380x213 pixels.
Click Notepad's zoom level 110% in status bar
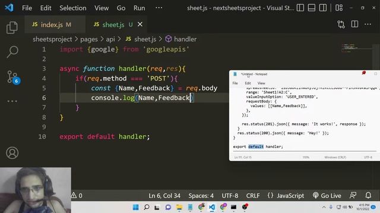coord(306,157)
